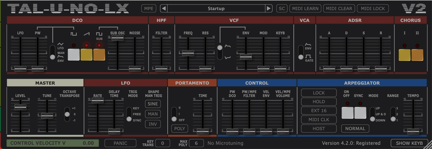
Task: Switch the arpeggiator Mode UP/DOWN selector
Action: point(373,114)
